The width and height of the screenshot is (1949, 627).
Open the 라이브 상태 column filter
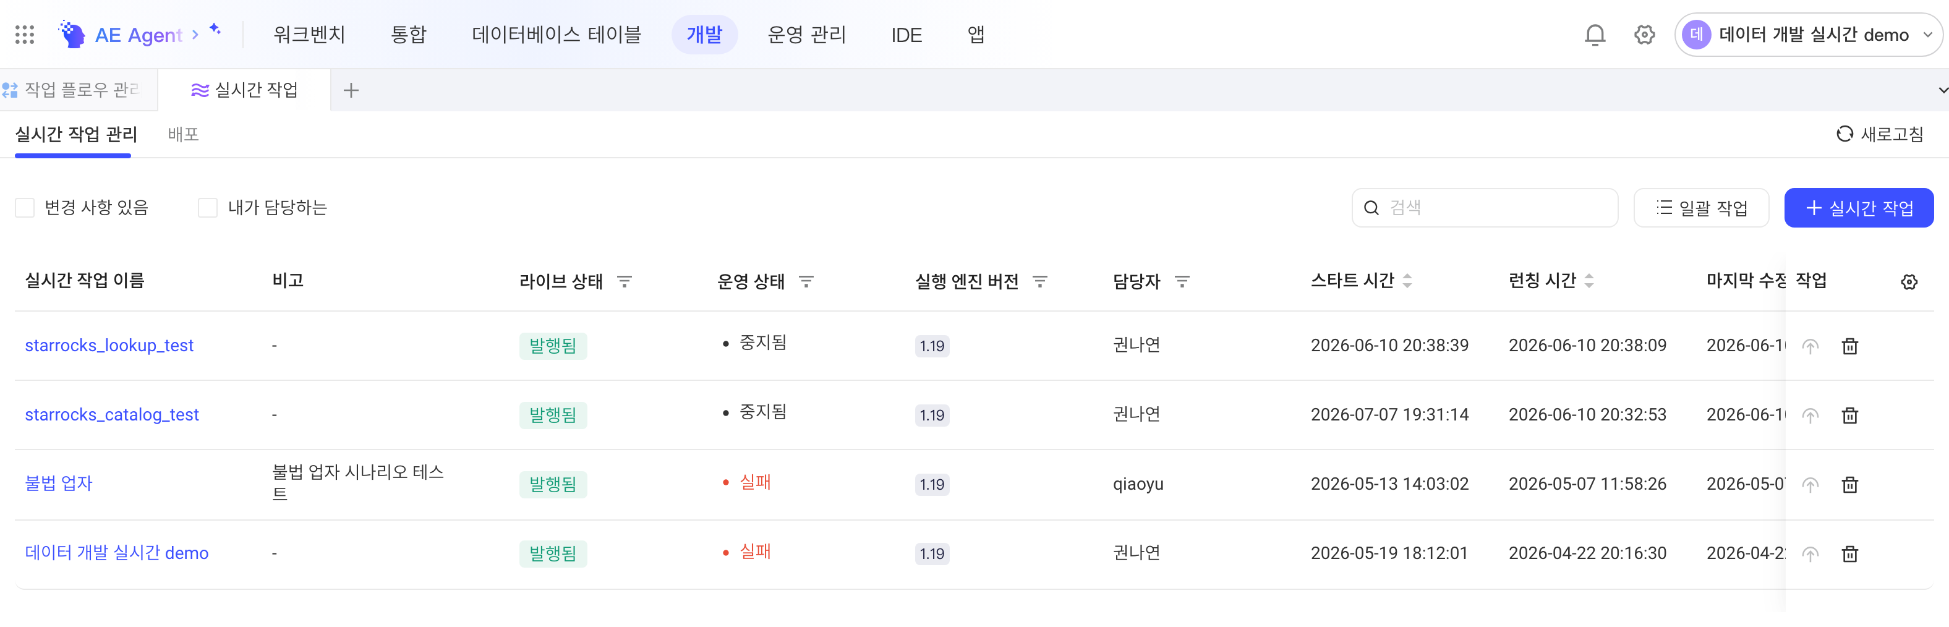624,282
